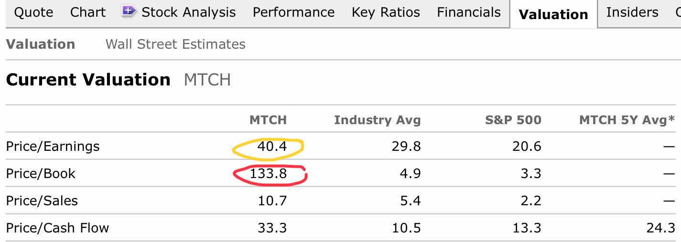
Task: Click the yellow-circled Price/Earnings value 40.4
Action: (x=272, y=146)
